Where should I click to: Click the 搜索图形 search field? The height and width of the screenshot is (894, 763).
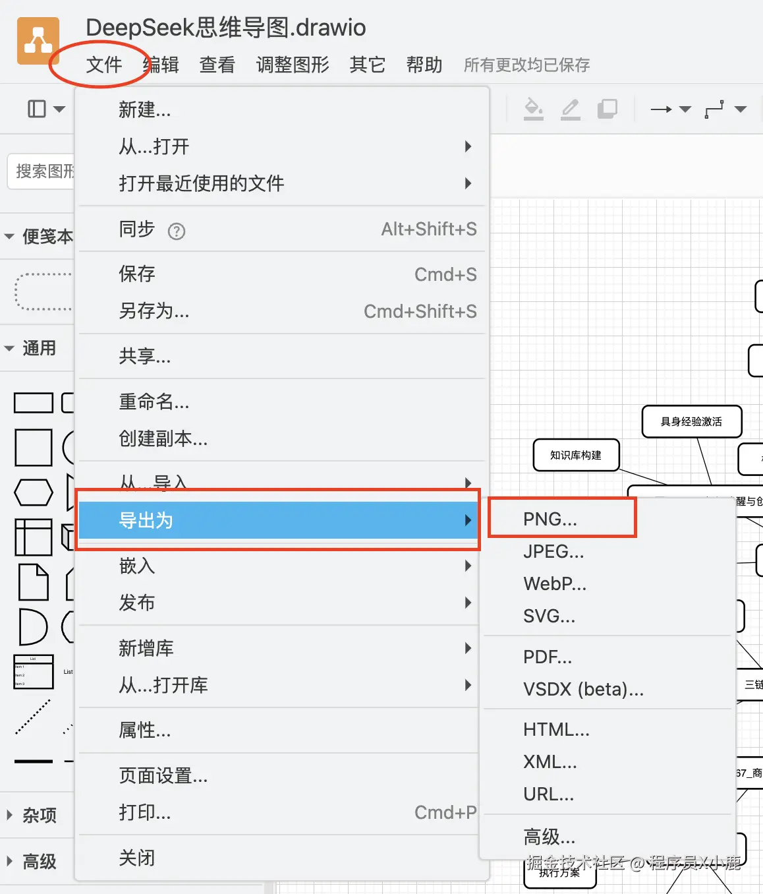[42, 171]
